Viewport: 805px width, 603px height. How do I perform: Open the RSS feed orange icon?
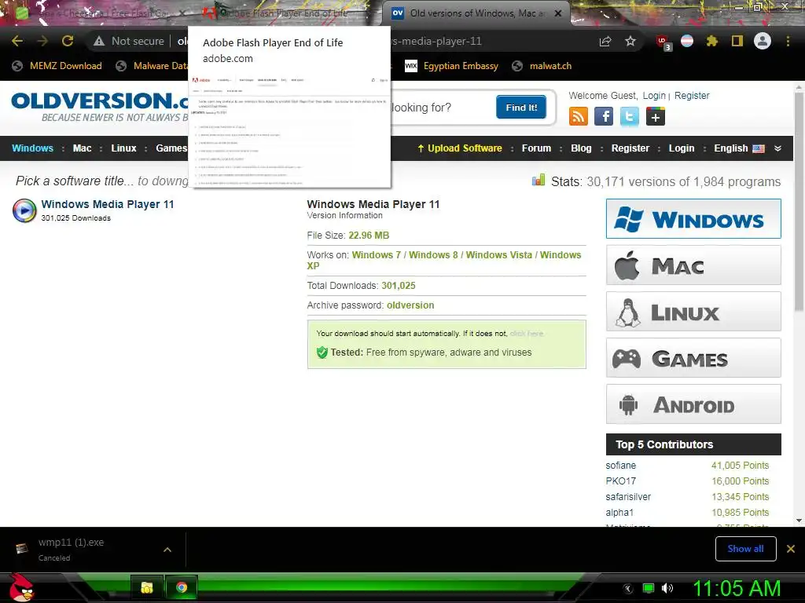point(579,116)
